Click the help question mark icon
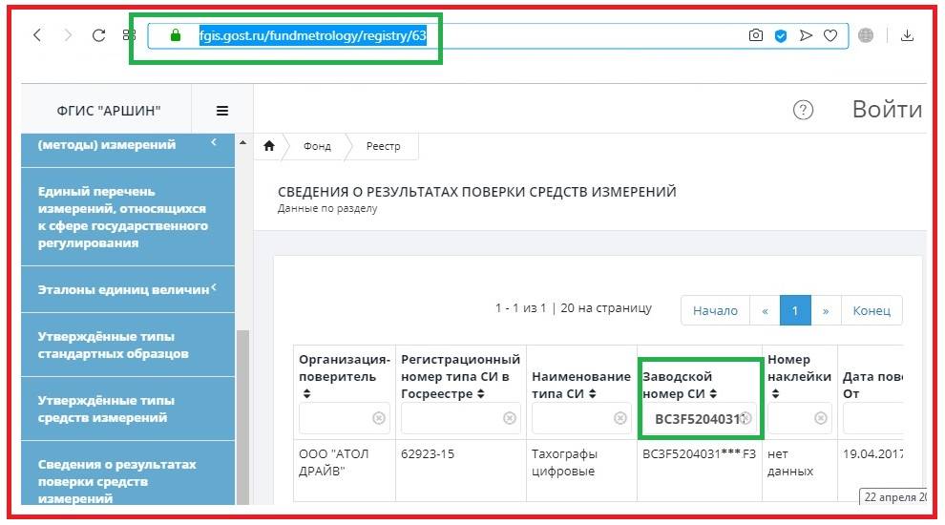The width and height of the screenshot is (945, 525). (x=804, y=110)
